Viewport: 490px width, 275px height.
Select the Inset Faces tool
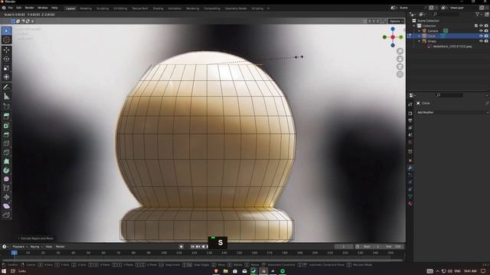[7, 125]
